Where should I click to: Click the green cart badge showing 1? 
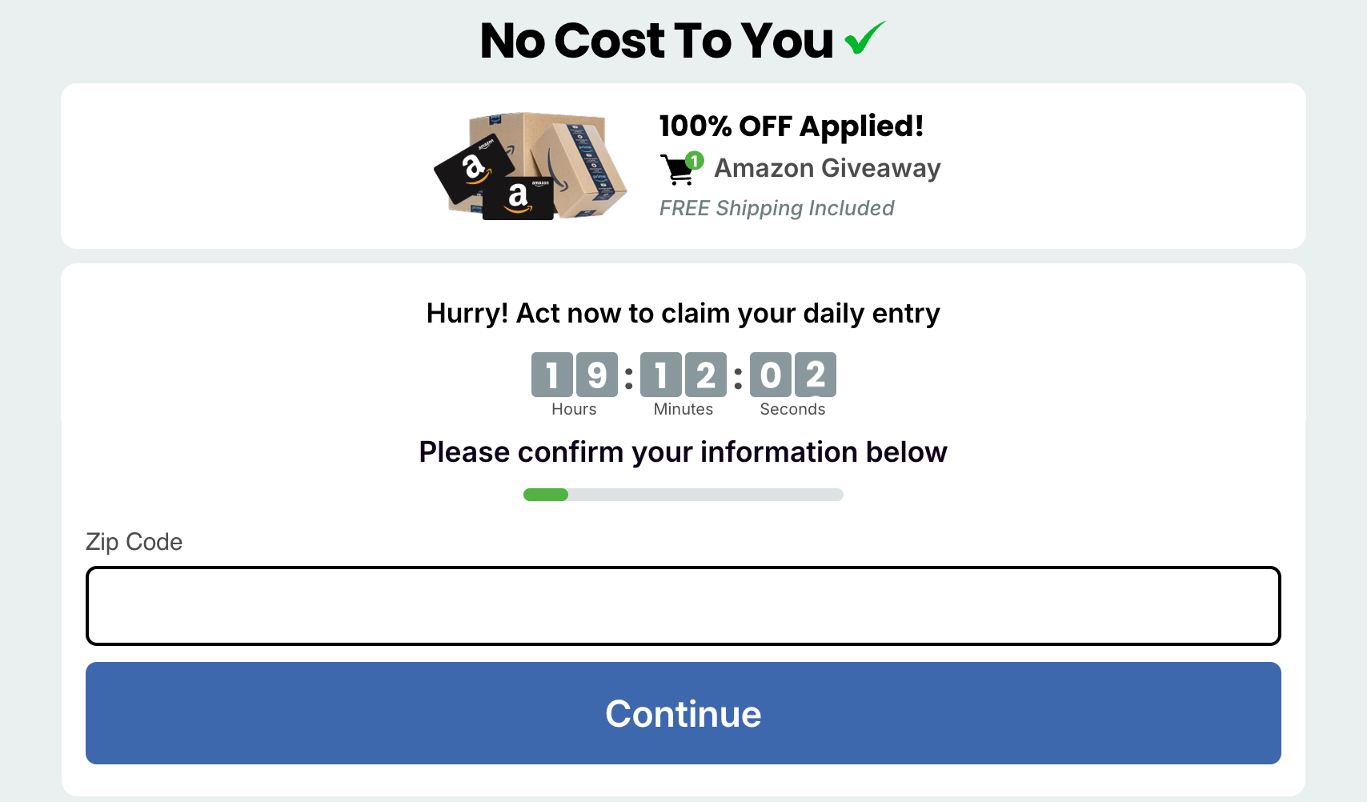(695, 161)
